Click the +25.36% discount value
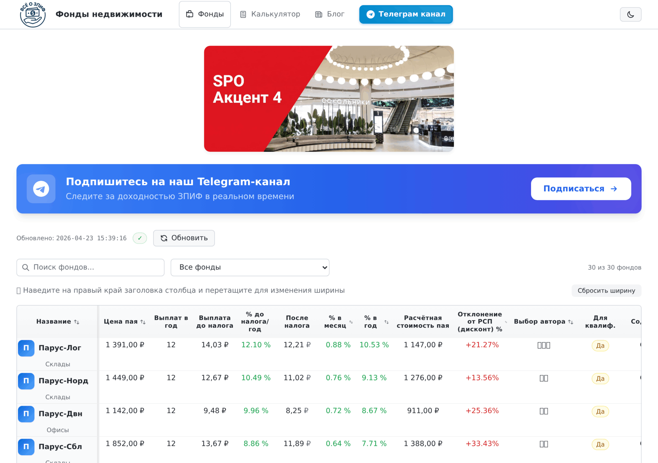Screen dimensions: 658x463 482,411
